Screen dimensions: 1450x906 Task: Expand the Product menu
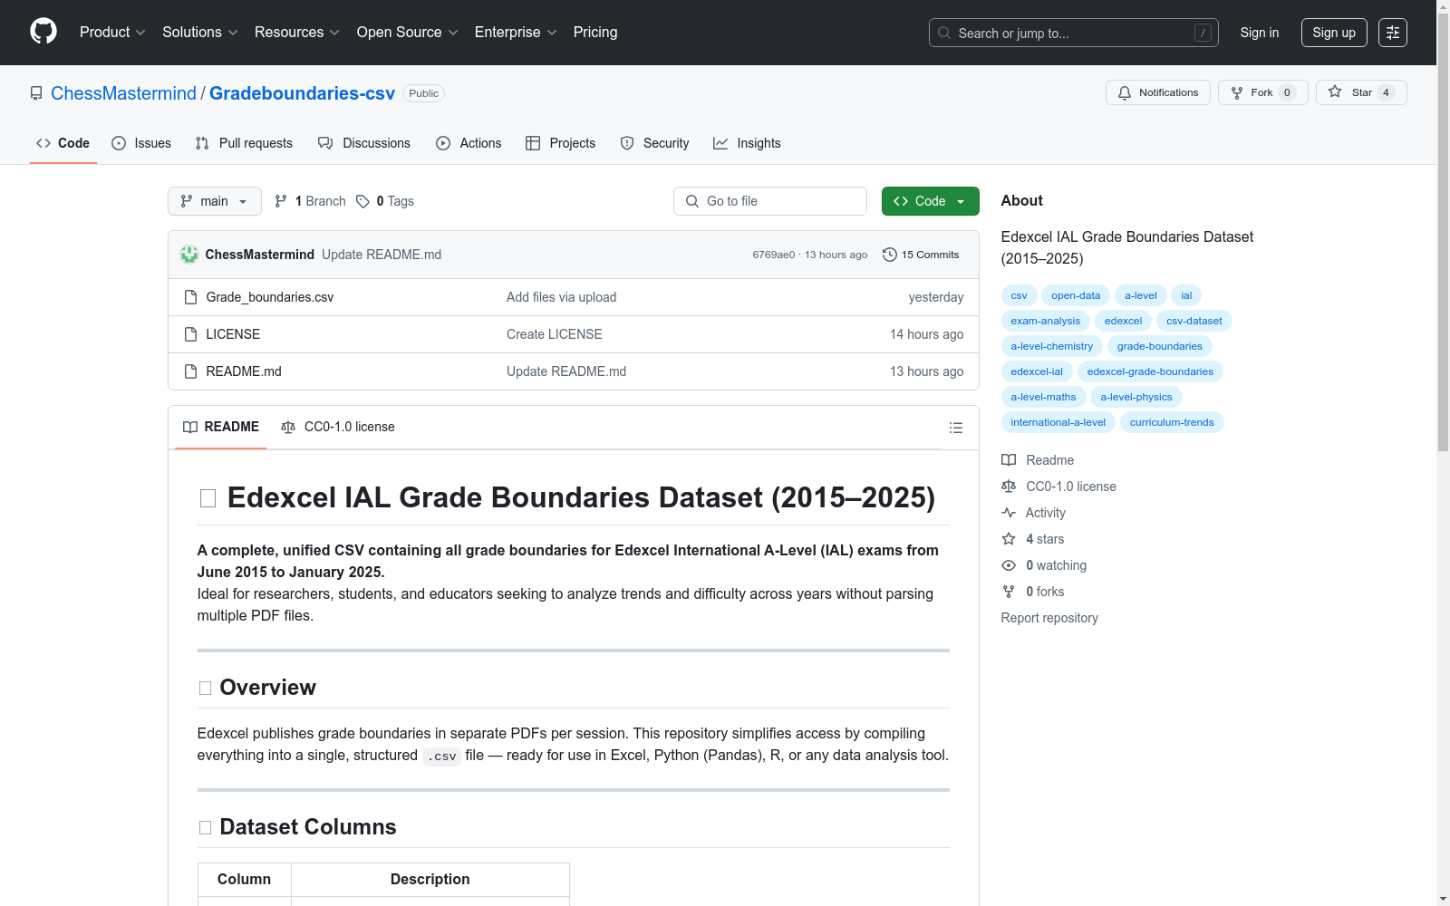112,32
